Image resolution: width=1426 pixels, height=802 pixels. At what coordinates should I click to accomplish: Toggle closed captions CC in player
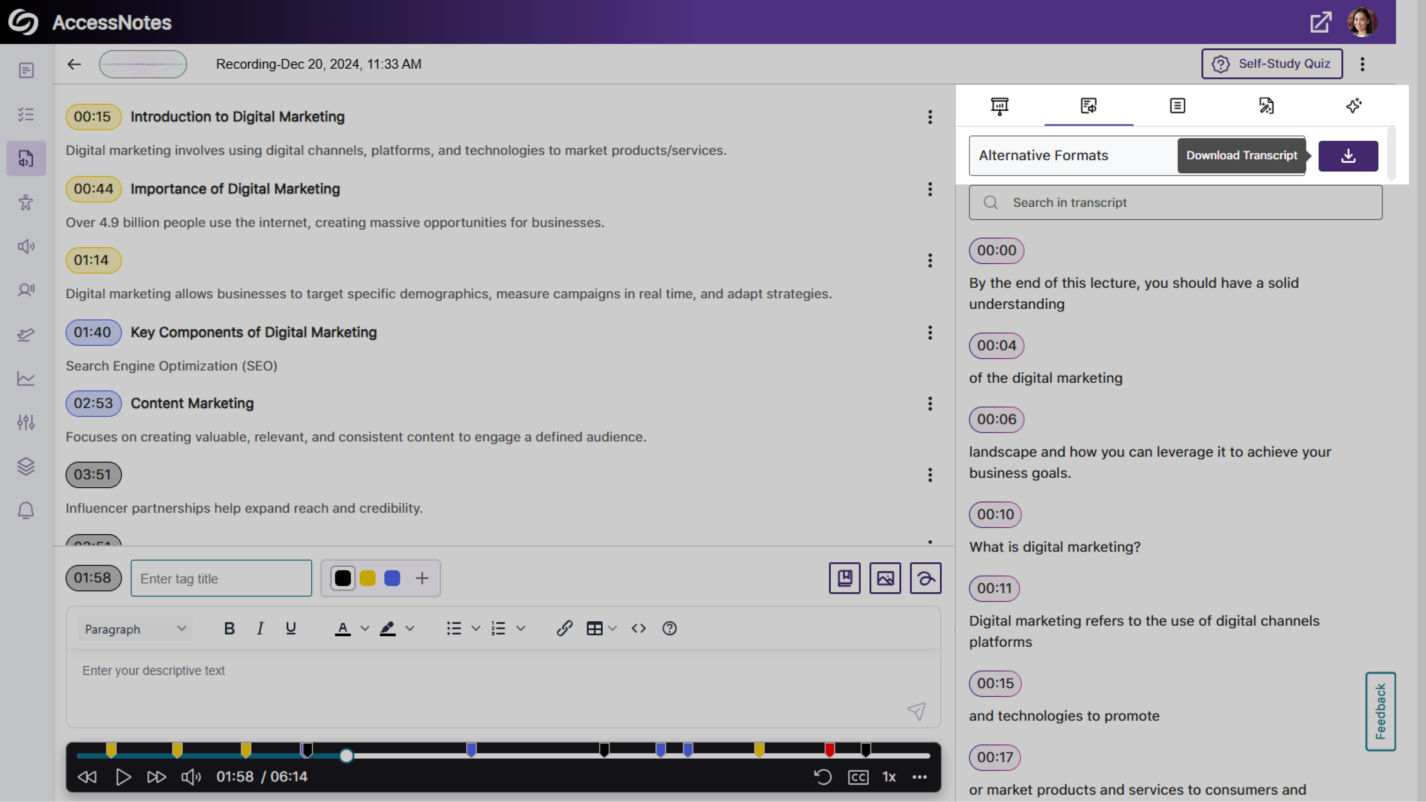coord(857,777)
